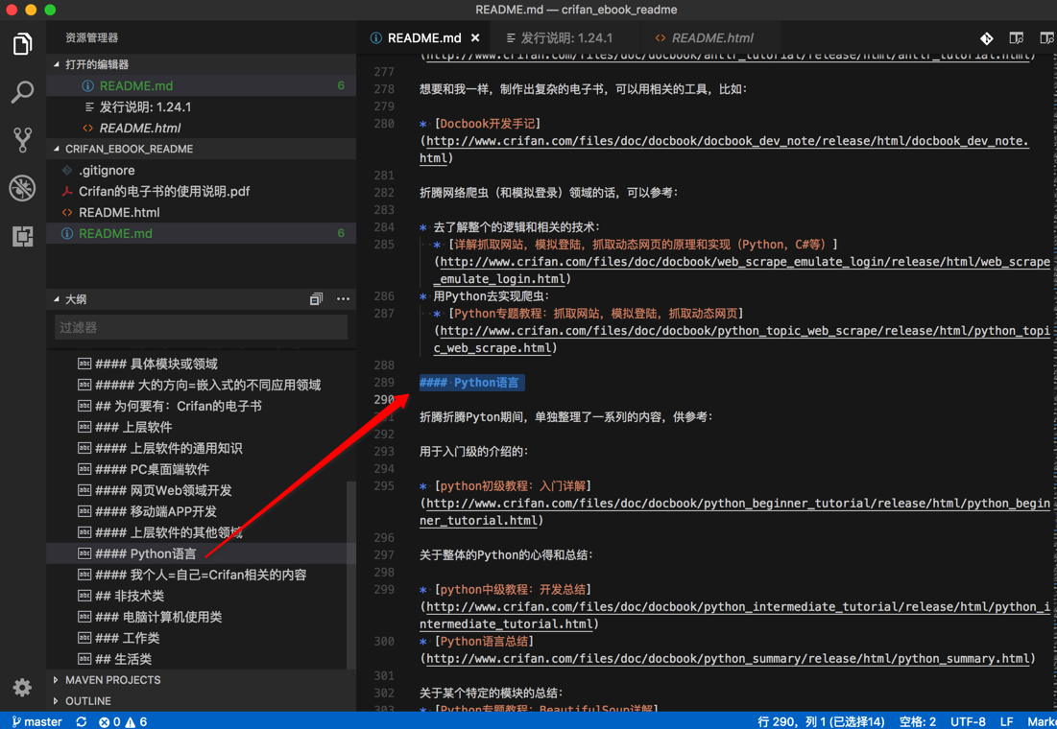Collapse the 打开的编辑器 section
The image size is (1057, 729).
tap(201, 64)
